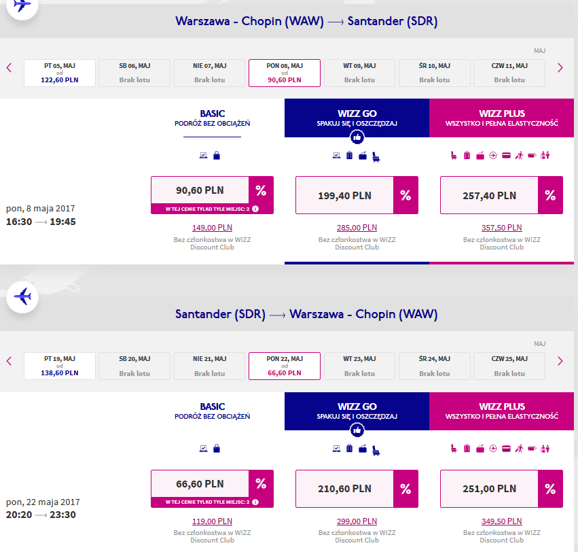Click the Santander (SDR) → Warszawa route heading
The image size is (578, 552).
pos(306,314)
